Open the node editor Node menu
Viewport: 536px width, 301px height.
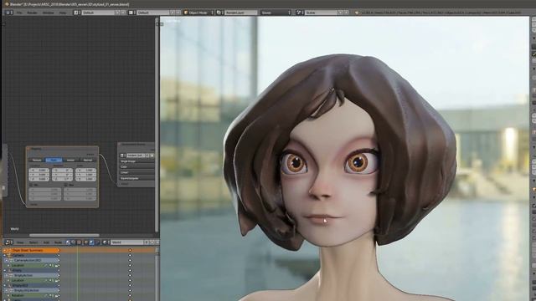coord(58,242)
